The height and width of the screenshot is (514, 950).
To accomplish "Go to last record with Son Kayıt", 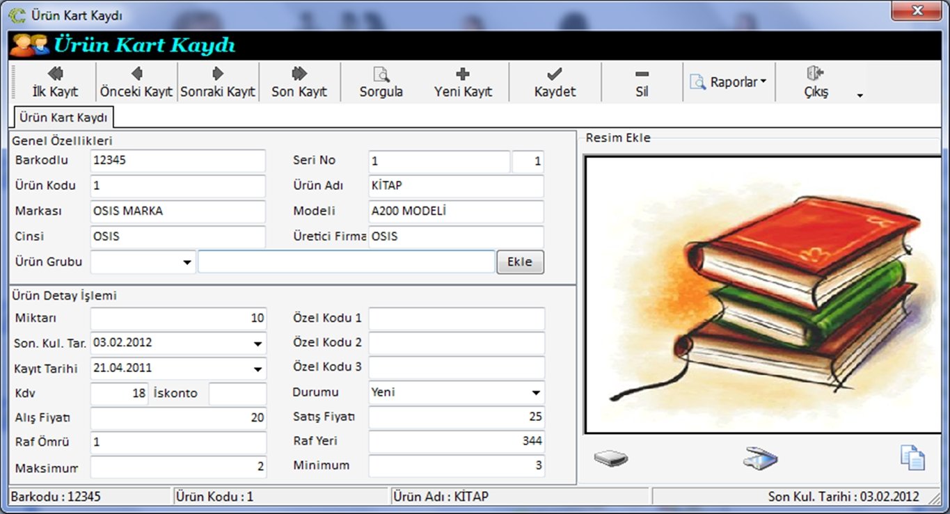I will pos(299,81).
